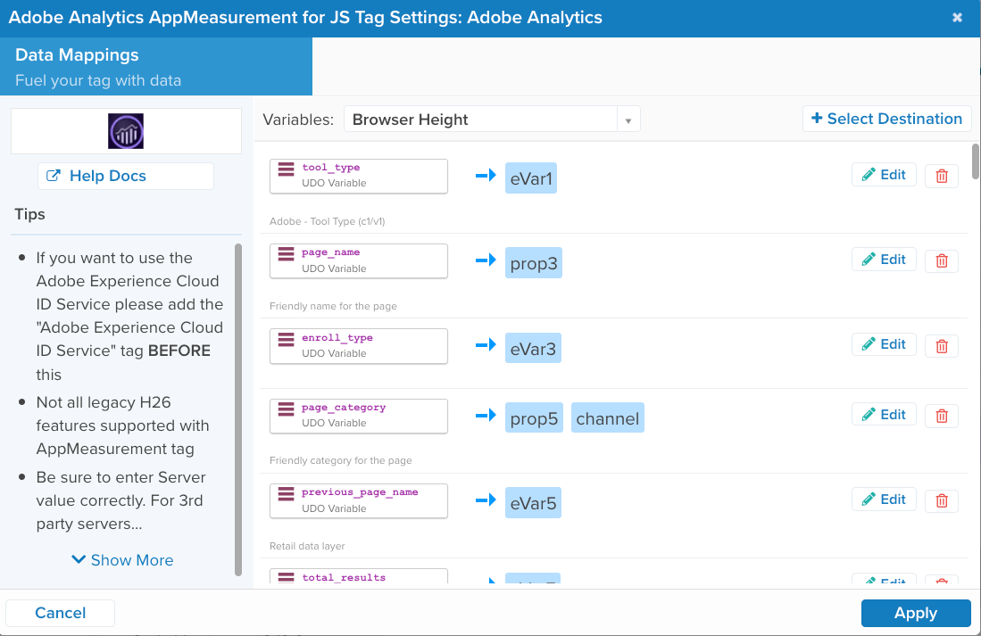This screenshot has width=981, height=636.
Task: Click the arrow icon beside eVar1
Action: pyautogui.click(x=486, y=176)
